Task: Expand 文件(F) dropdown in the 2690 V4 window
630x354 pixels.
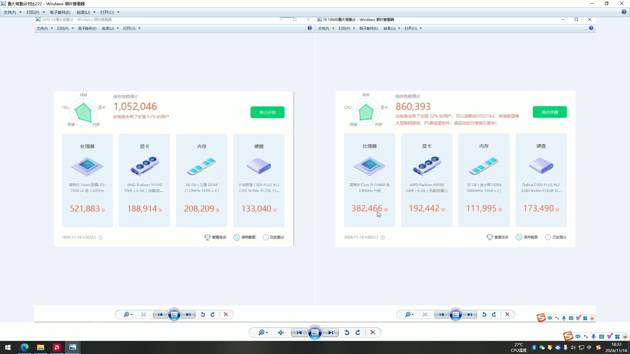Action: [x=52, y=29]
